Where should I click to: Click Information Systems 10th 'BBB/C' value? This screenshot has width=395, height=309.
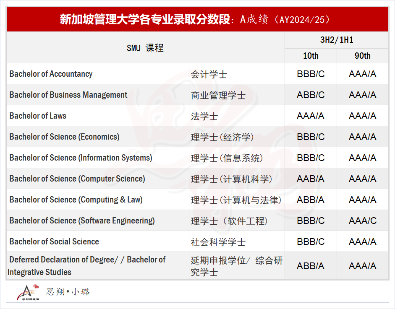(311, 158)
